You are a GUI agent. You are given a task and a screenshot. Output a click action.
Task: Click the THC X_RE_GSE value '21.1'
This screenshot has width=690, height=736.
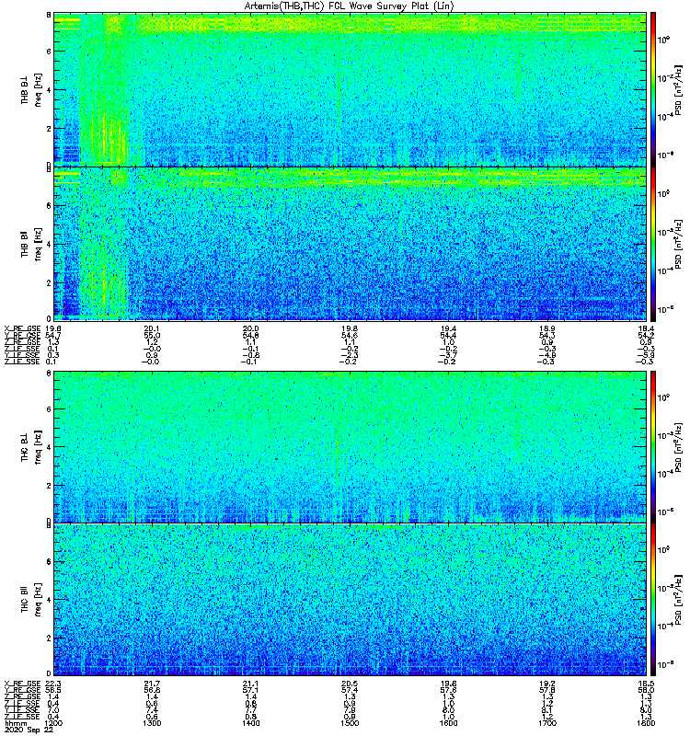click(x=250, y=684)
